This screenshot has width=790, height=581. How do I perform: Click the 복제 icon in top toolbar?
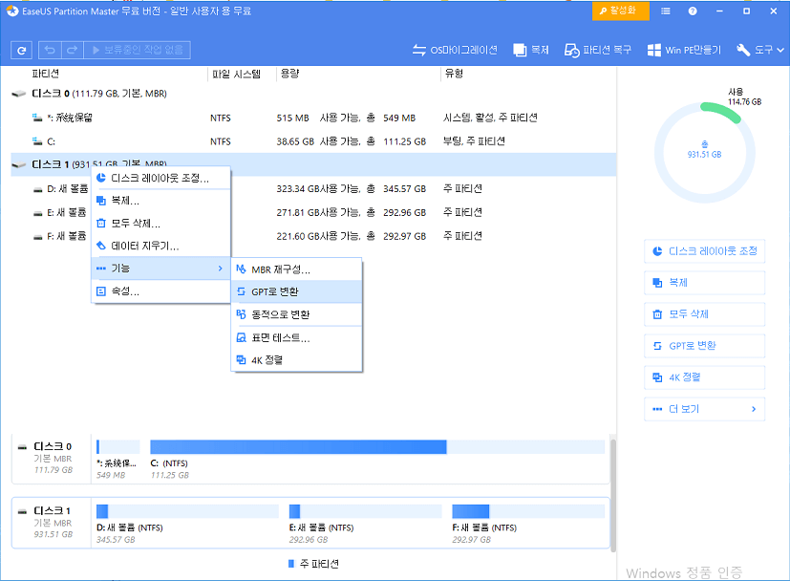[531, 50]
